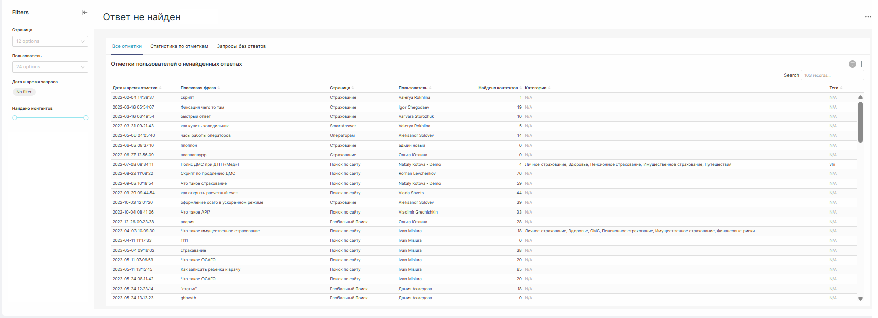Screen dimensions: 878x318
Task: Click the right handle of Найдено контентов slider
Action: click(x=86, y=118)
